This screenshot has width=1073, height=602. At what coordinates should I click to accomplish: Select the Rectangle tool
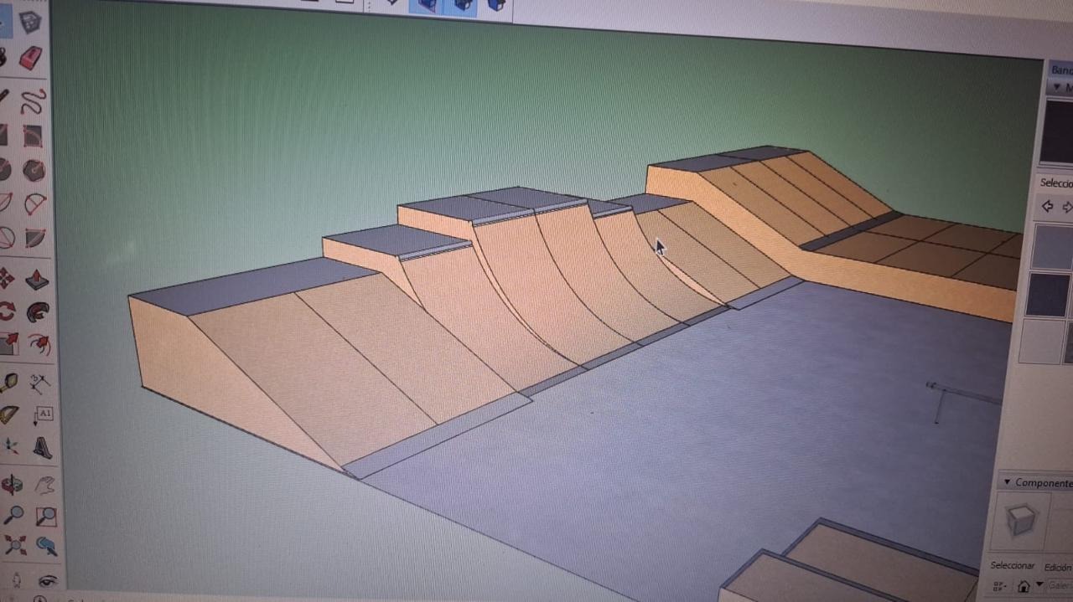3,135
